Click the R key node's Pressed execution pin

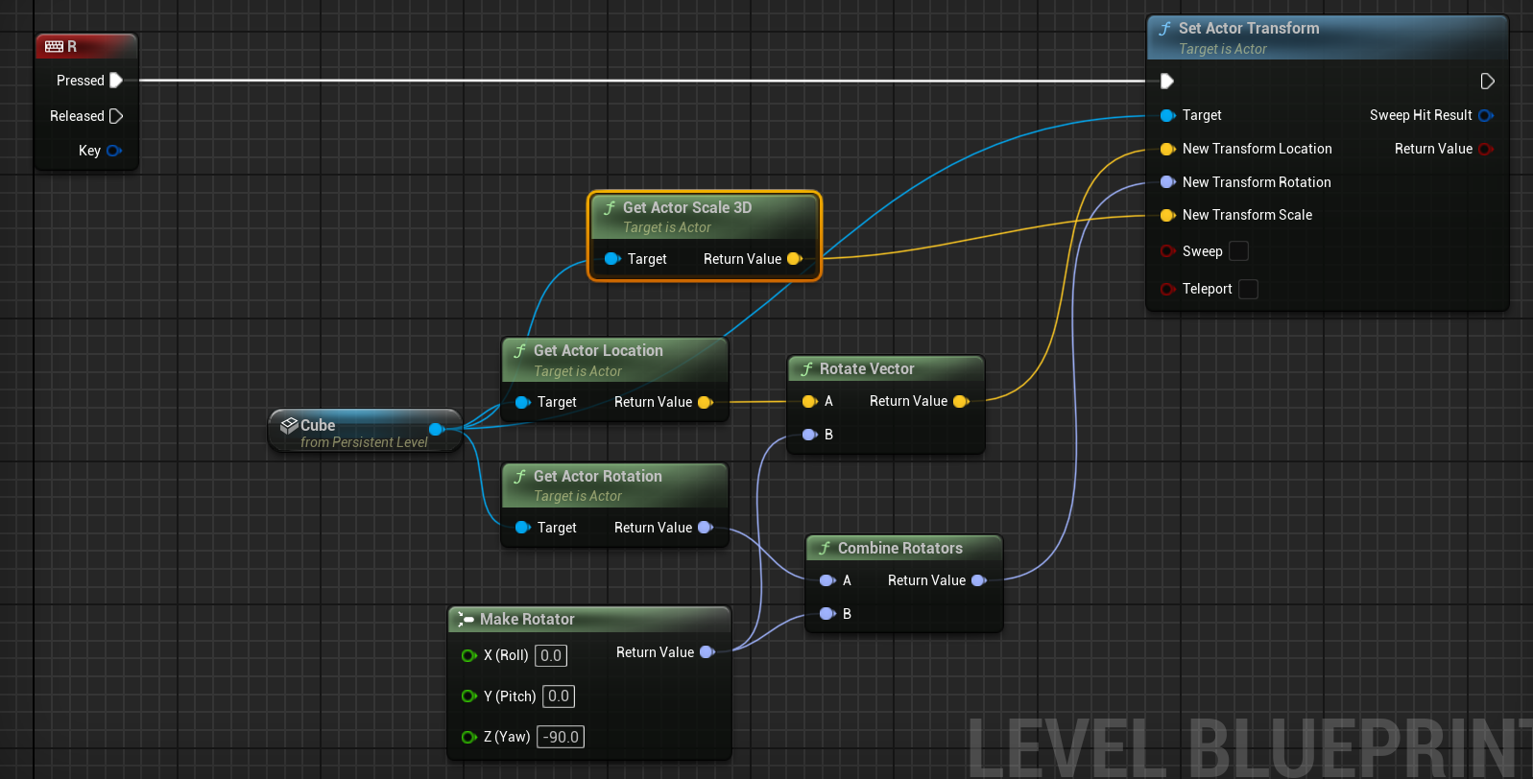(x=116, y=81)
